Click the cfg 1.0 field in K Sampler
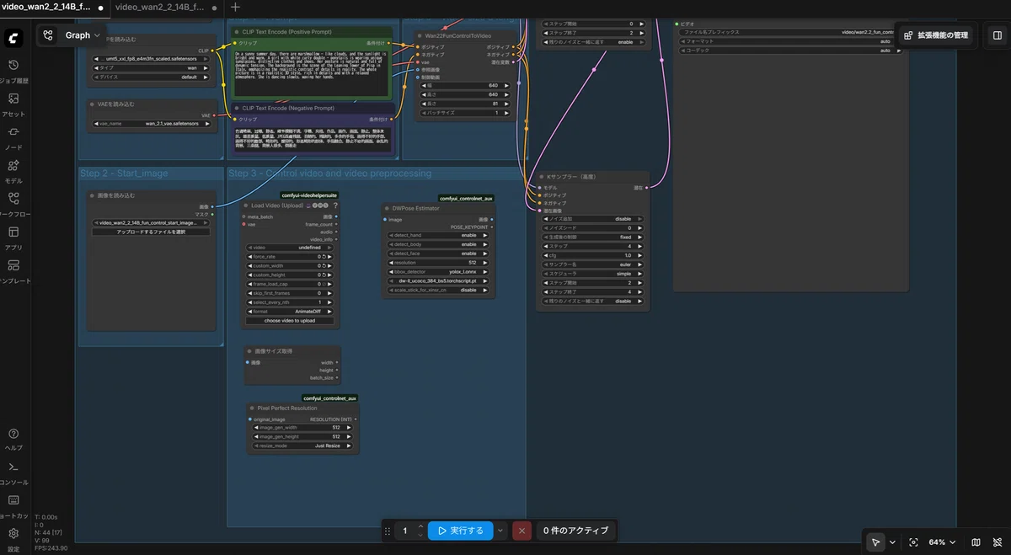The image size is (1011, 555). tap(591, 255)
